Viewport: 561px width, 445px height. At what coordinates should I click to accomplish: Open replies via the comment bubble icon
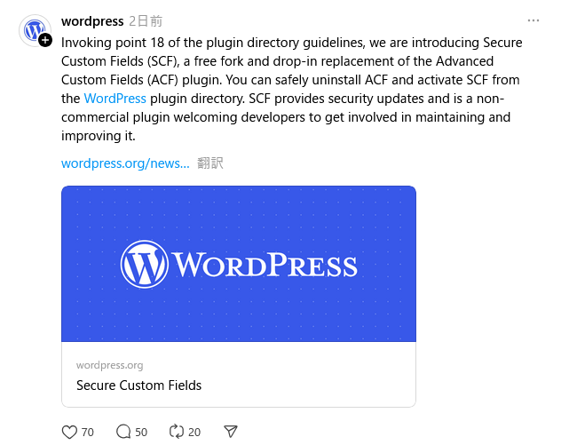click(x=123, y=432)
